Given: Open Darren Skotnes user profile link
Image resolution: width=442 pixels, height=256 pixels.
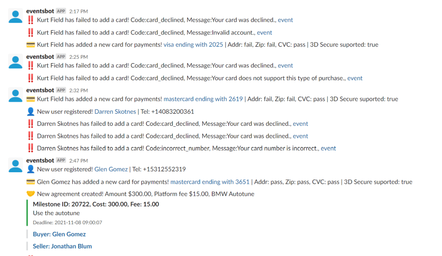Looking at the screenshot, I should coord(115,112).
